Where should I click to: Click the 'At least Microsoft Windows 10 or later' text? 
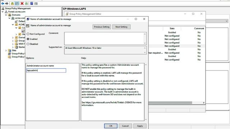pyautogui.click(x=83, y=48)
